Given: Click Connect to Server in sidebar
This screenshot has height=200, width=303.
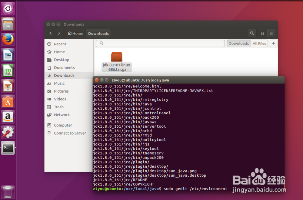Looking at the screenshot, I should coord(69,133).
